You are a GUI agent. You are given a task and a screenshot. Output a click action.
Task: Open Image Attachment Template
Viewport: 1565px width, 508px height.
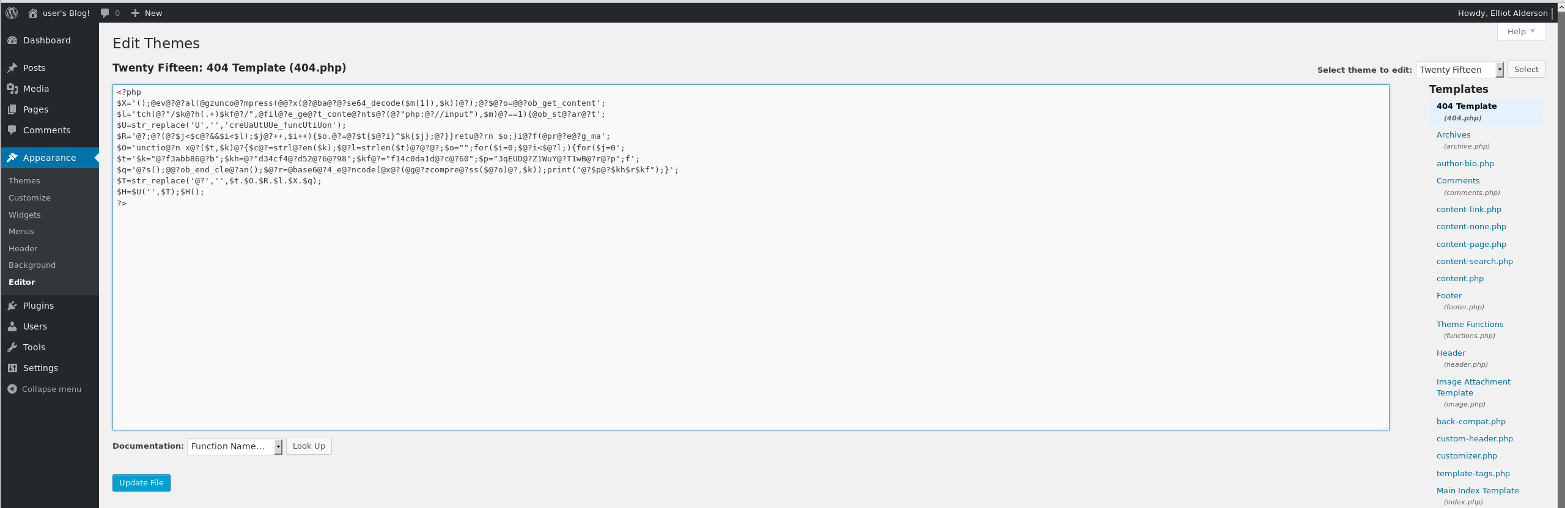coord(1473,388)
